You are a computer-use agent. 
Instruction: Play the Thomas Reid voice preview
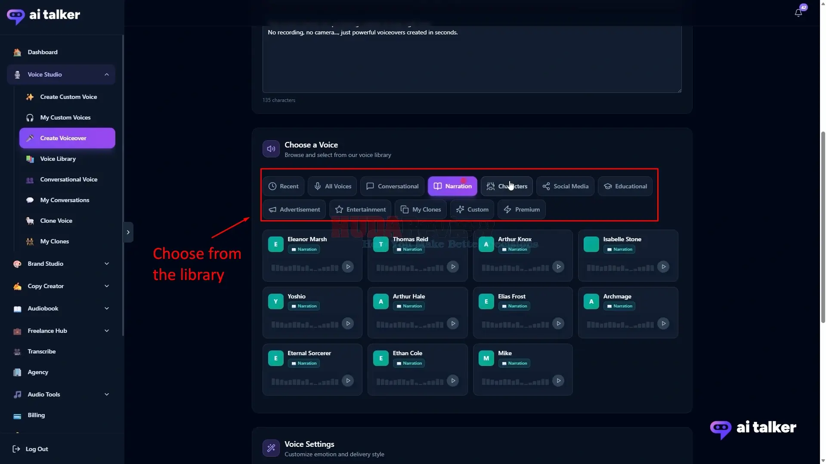[453, 267]
